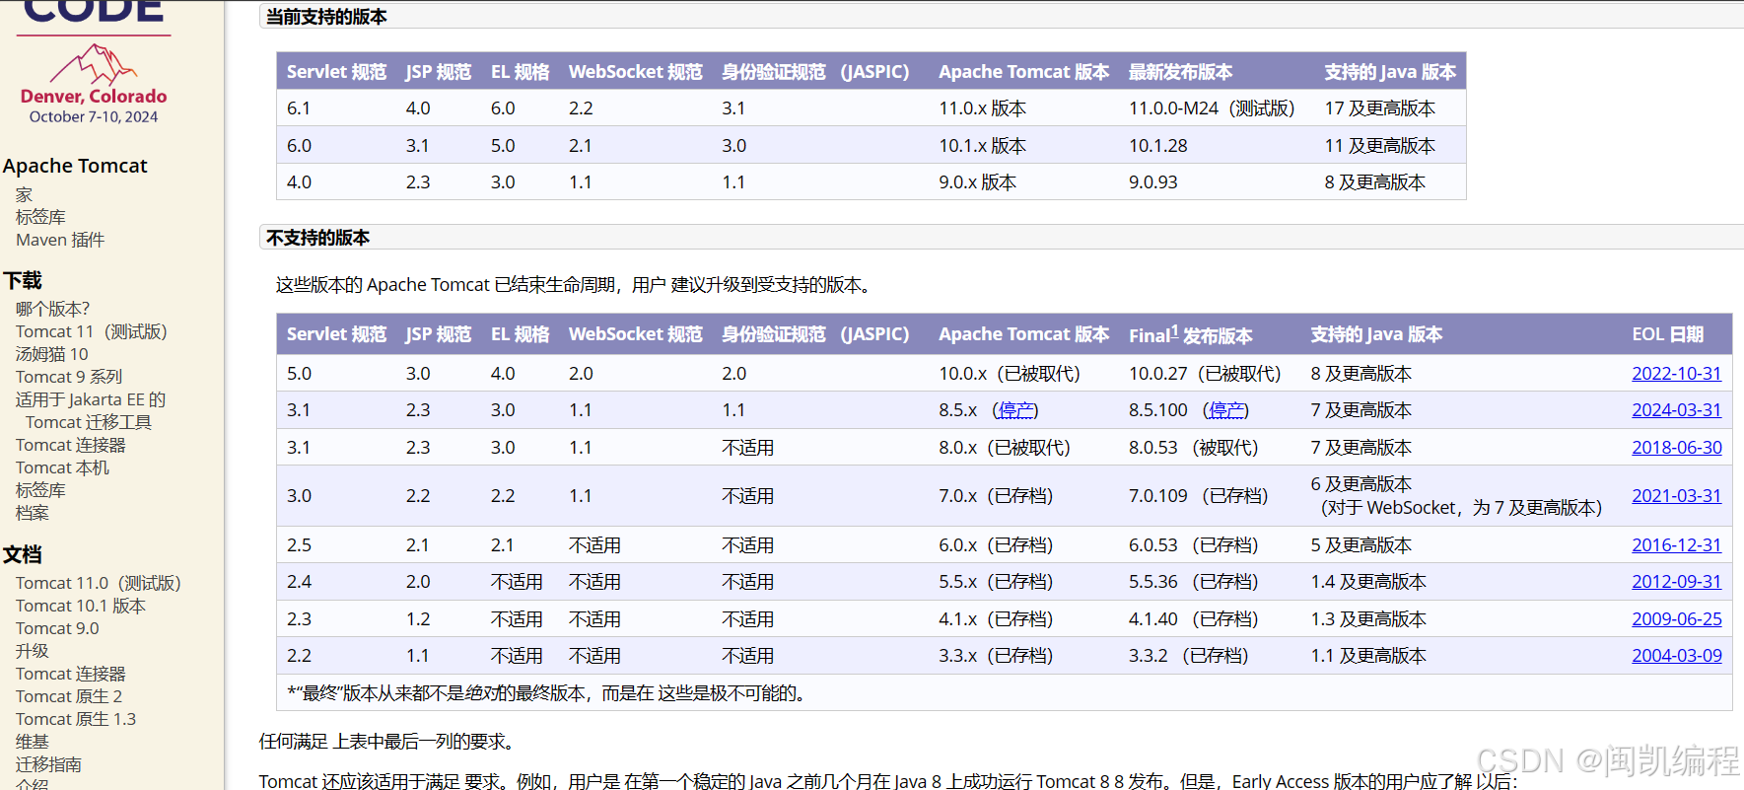Screen dimensions: 1744x790
Task: Open the 维基 wiki link
Action: pyautogui.click(x=32, y=742)
